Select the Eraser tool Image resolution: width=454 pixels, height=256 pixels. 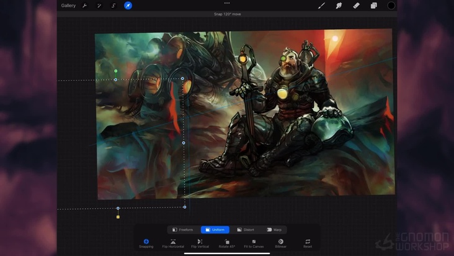(x=356, y=6)
